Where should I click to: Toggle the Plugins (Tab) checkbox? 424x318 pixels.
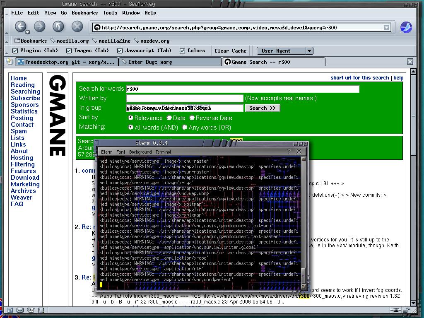pos(15,51)
